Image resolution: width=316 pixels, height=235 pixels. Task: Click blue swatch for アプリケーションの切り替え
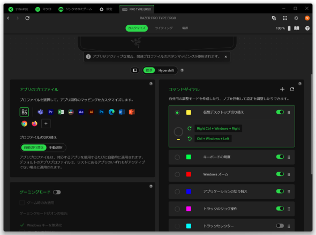coord(189,192)
